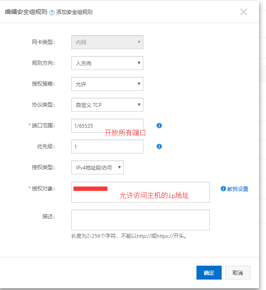The width and height of the screenshot is (266, 290).
Task: Click info icon next to 优先级 field
Action: [159, 147]
